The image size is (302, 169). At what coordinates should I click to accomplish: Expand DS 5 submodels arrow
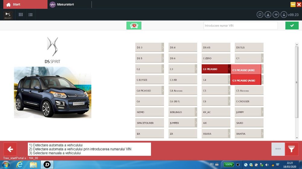[x=163, y=58]
